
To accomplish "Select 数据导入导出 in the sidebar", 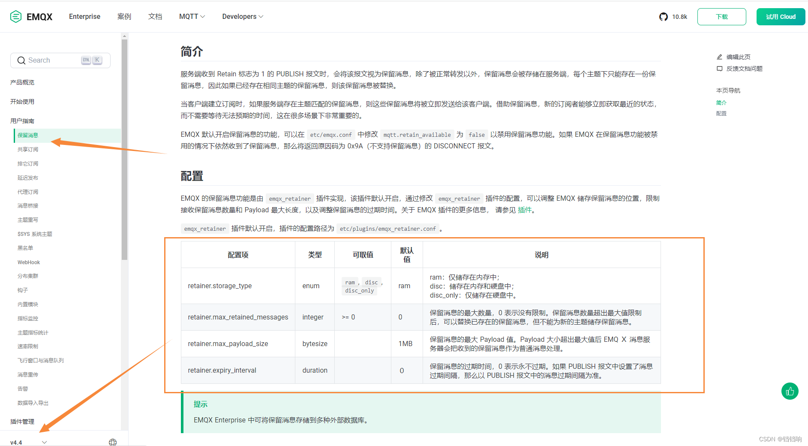I will (x=33, y=403).
